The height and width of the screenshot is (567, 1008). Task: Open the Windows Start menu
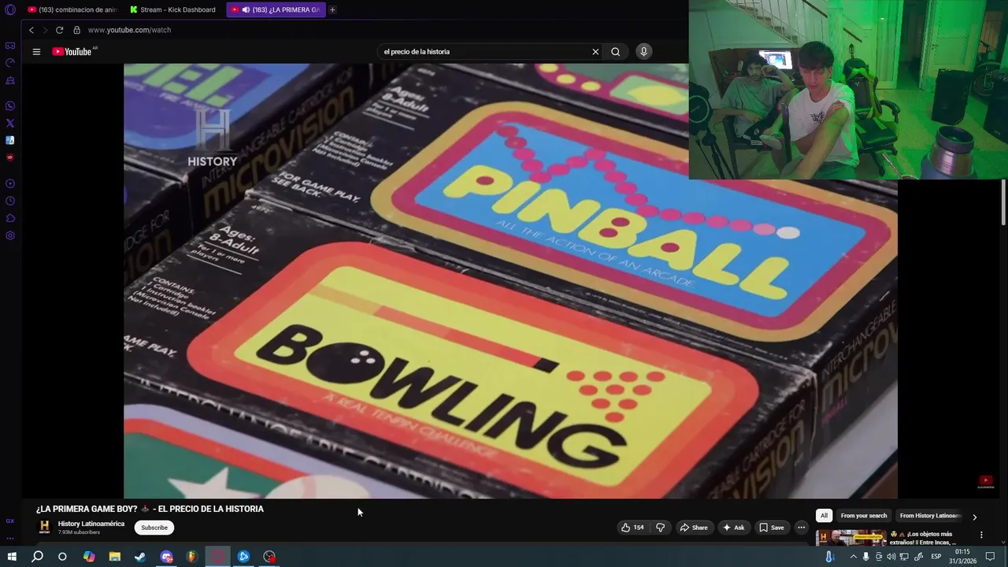pos(12,557)
